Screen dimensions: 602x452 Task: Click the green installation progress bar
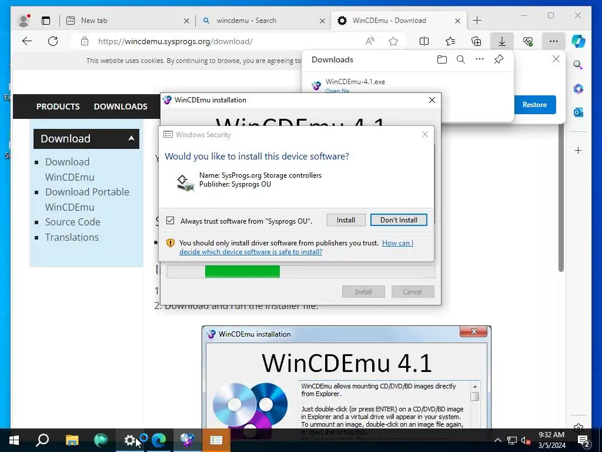pyautogui.click(x=242, y=271)
